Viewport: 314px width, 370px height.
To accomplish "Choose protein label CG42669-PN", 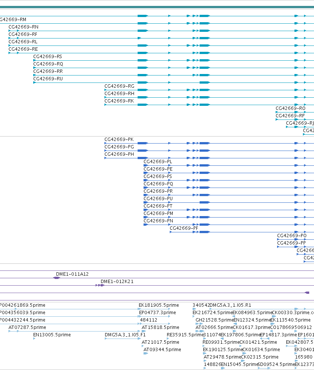I will (x=158, y=221).
